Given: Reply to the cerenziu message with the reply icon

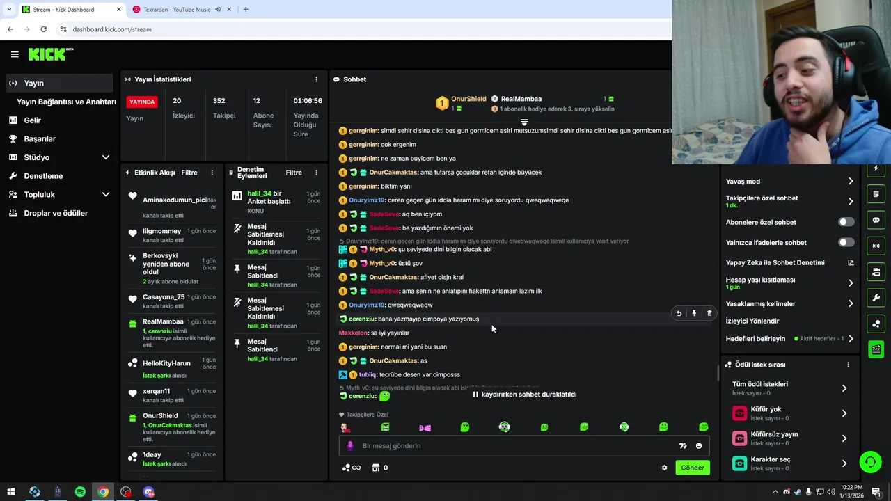Looking at the screenshot, I should coord(679,314).
